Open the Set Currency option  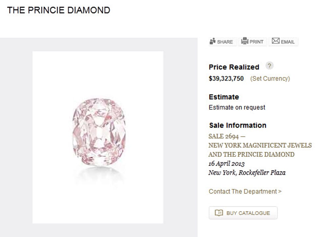click(x=270, y=79)
